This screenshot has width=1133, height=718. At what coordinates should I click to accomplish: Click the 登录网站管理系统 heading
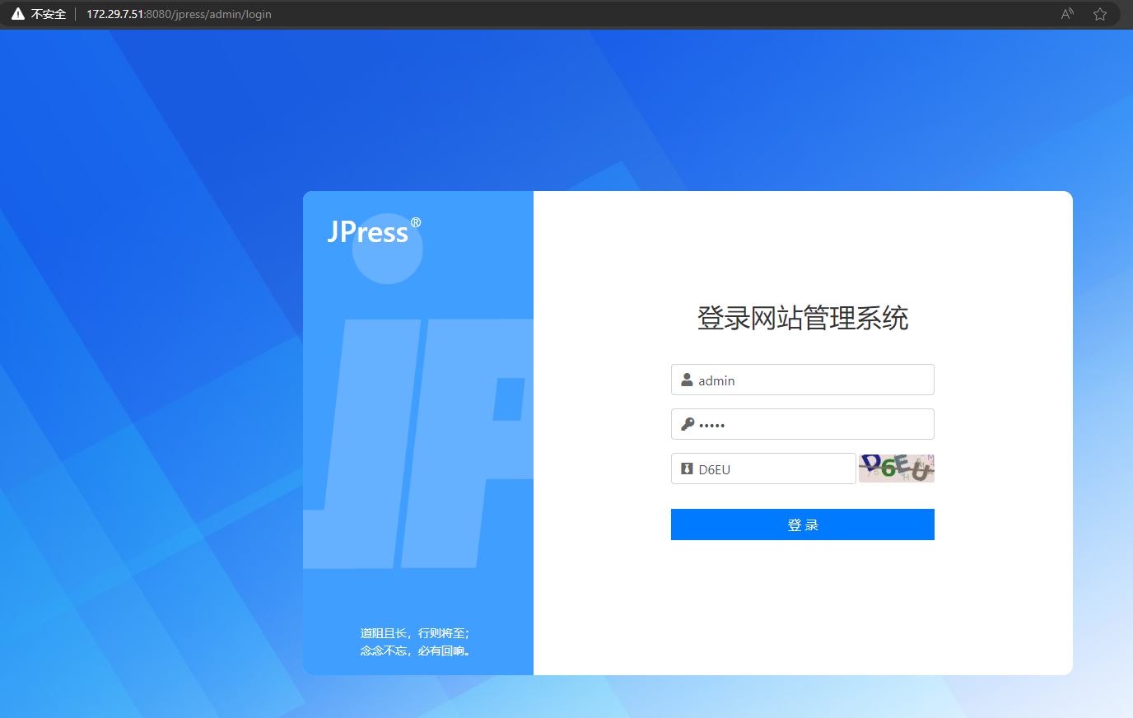pyautogui.click(x=803, y=318)
